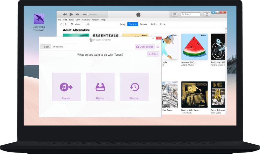Choose the Transfer option tile
This screenshot has width=260, height=154.
(x=66, y=87)
